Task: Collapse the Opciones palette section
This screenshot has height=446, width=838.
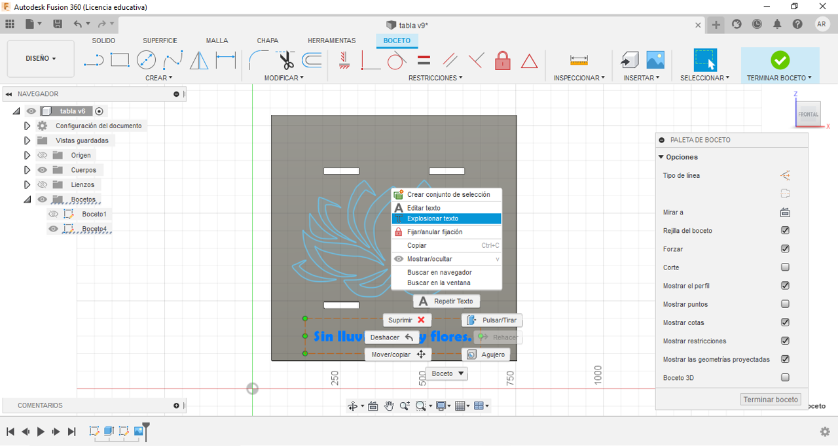Action: [661, 157]
